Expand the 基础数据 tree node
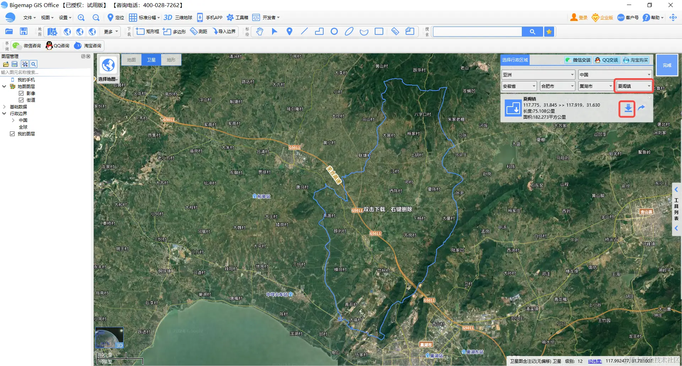The height and width of the screenshot is (366, 682). coord(4,107)
